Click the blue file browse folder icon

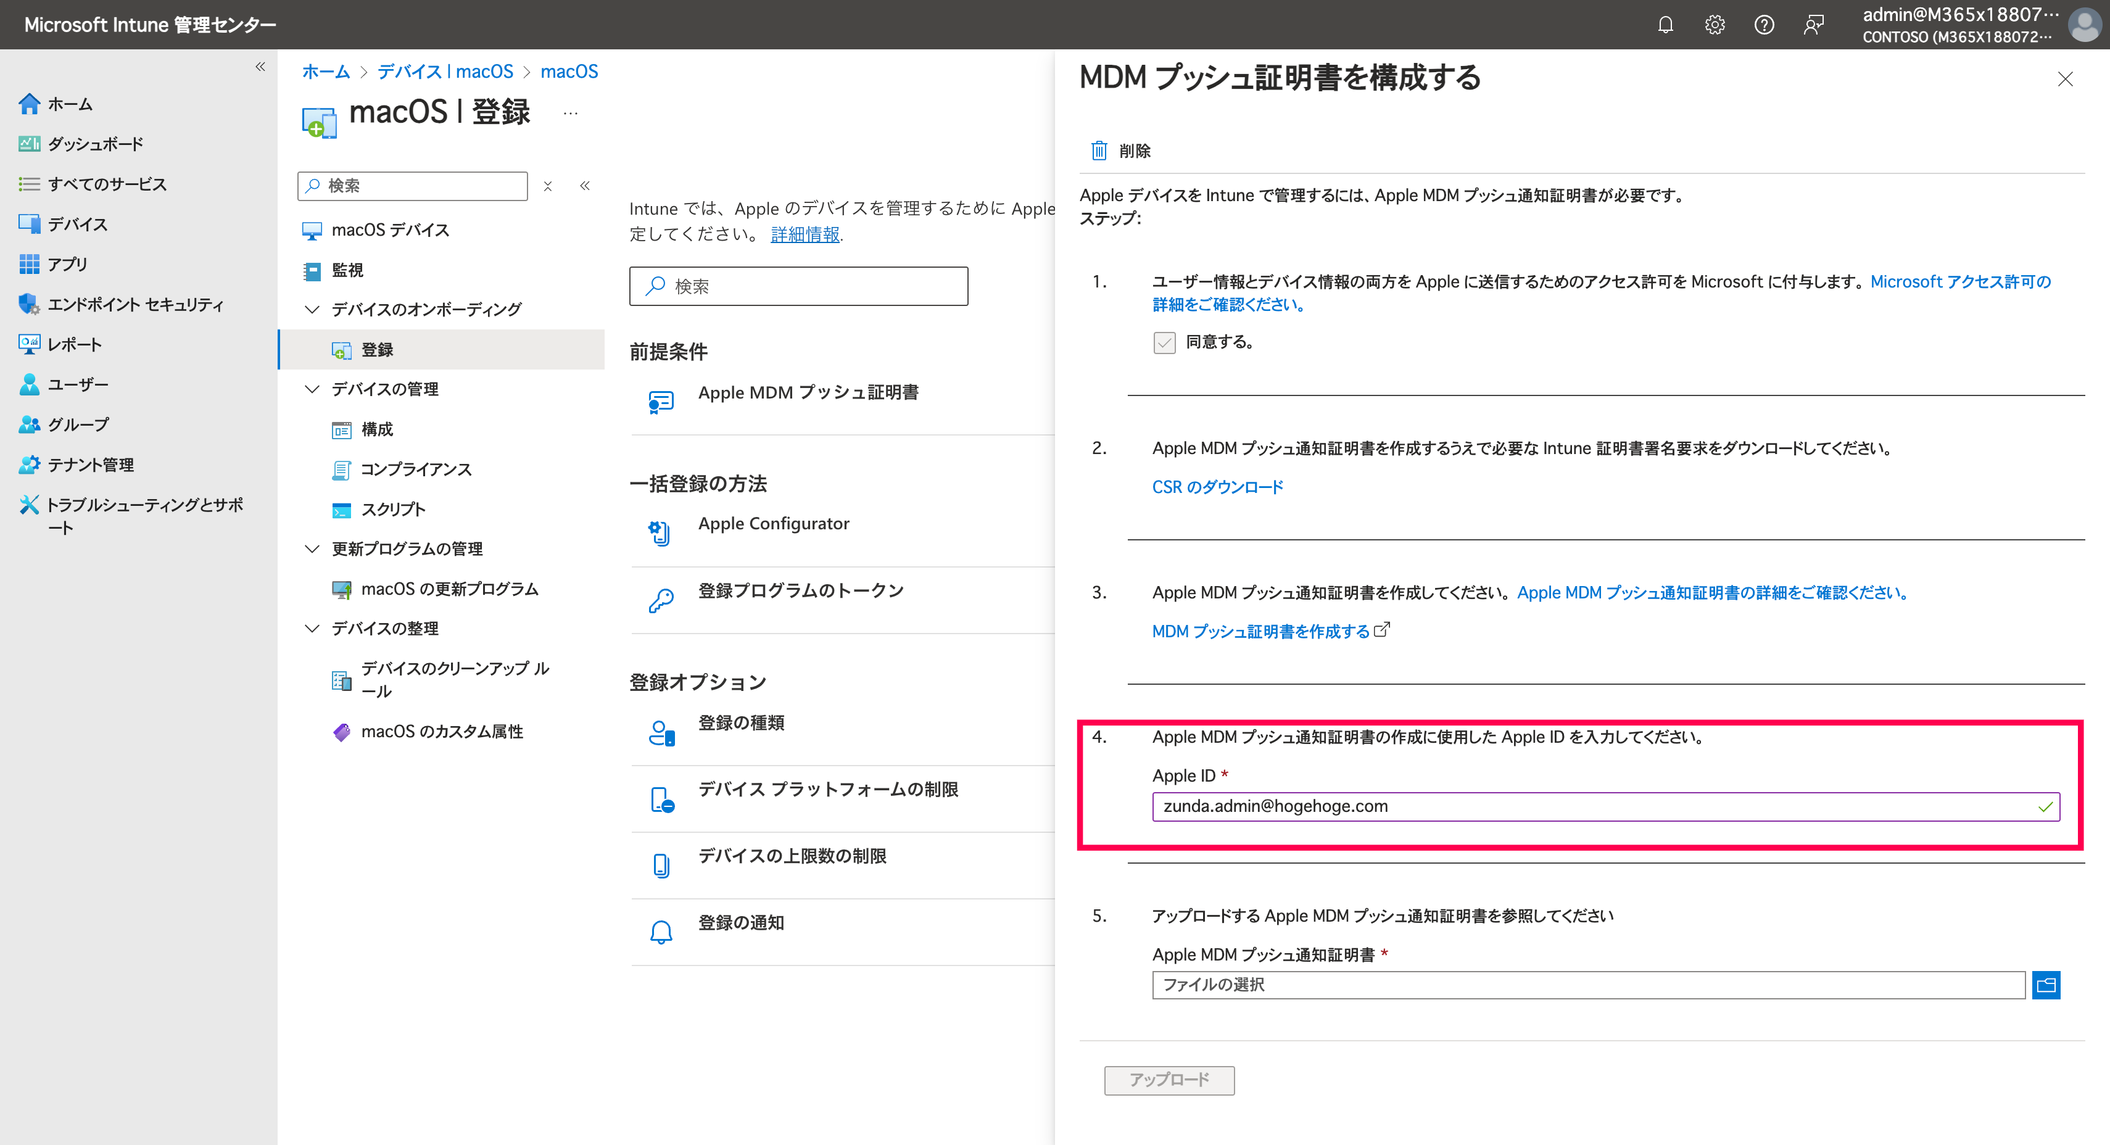(x=2045, y=985)
